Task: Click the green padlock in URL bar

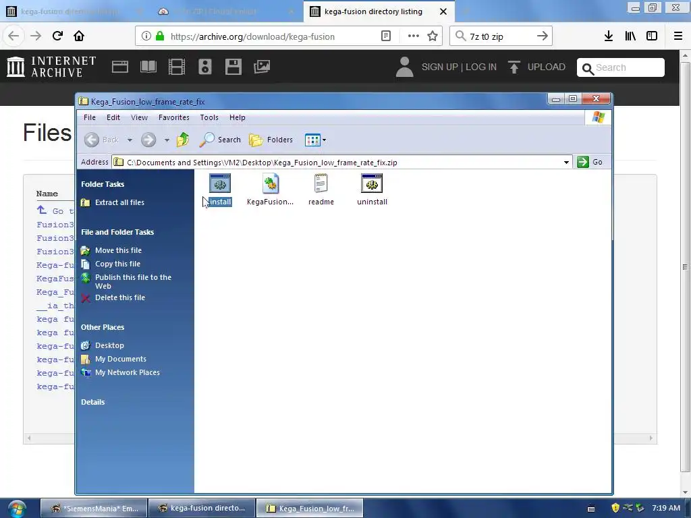Action: 160,36
